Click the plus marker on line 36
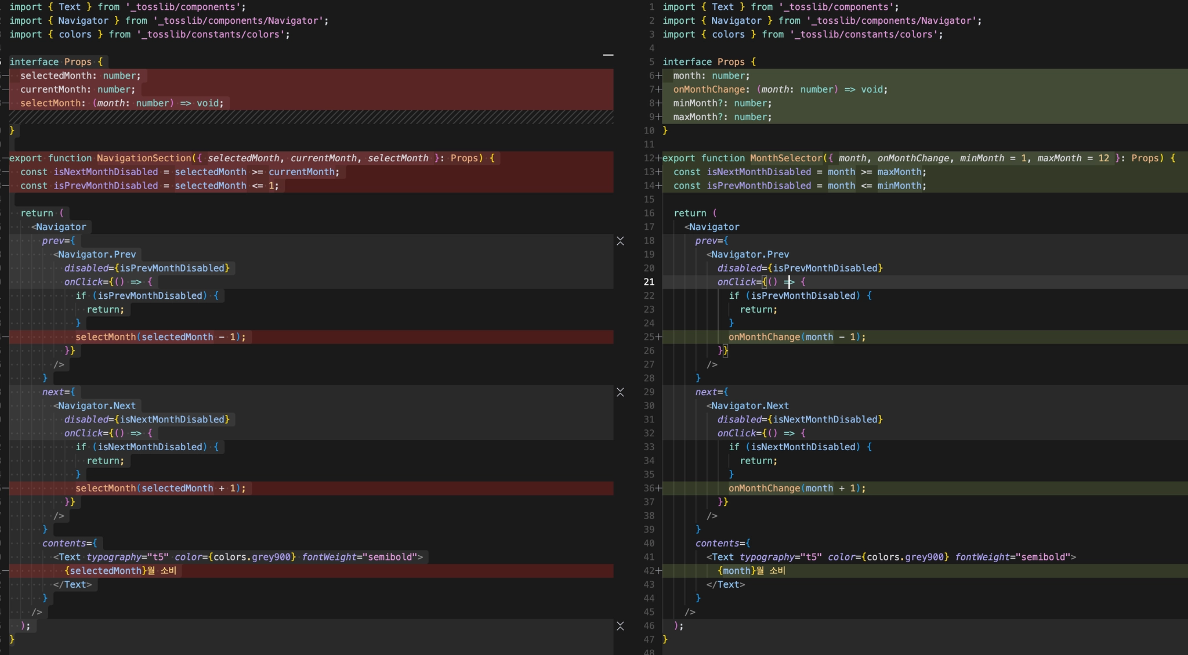 click(x=658, y=488)
